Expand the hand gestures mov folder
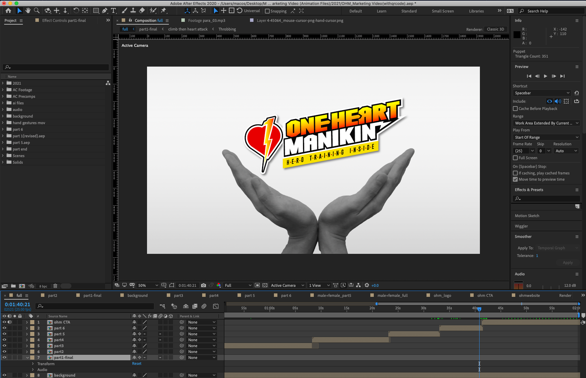This screenshot has width=586, height=378. pos(3,123)
